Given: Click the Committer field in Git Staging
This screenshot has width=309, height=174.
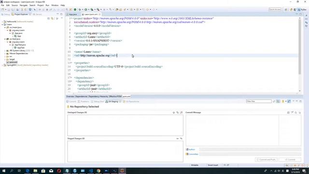Looking at the screenshot, I should pyautogui.click(x=250, y=154).
